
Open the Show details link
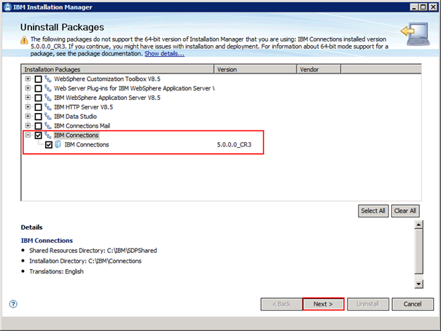click(164, 54)
